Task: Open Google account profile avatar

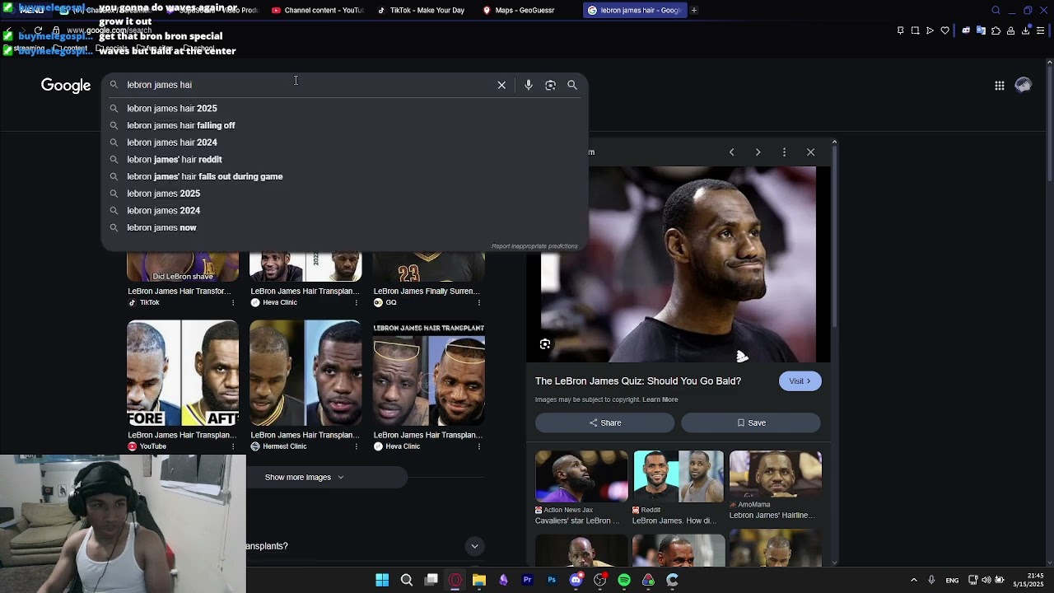Action: [x=1024, y=85]
